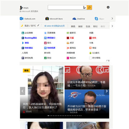Screen dimensions: 129x129
Task: Open the 人民网 link
Action: 25,53
